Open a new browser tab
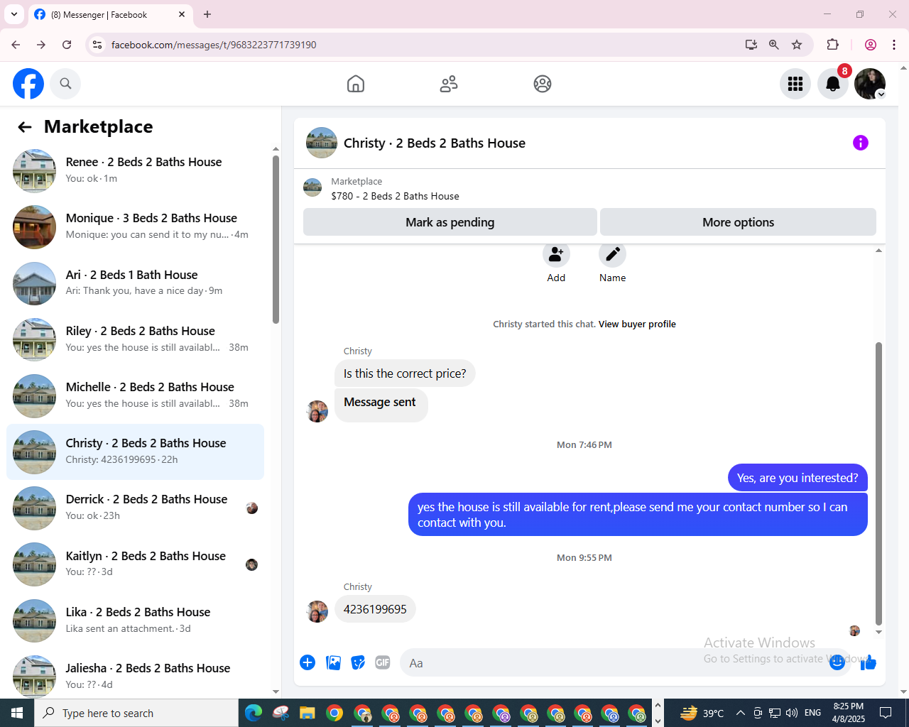Image resolution: width=909 pixels, height=727 pixels. pos(207,14)
